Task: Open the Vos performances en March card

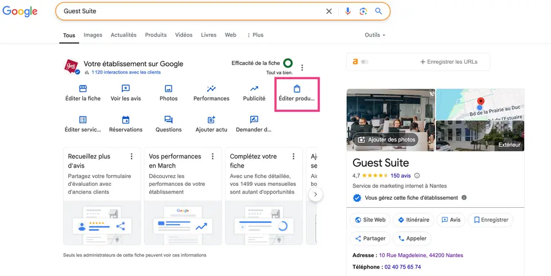Action: click(183, 196)
